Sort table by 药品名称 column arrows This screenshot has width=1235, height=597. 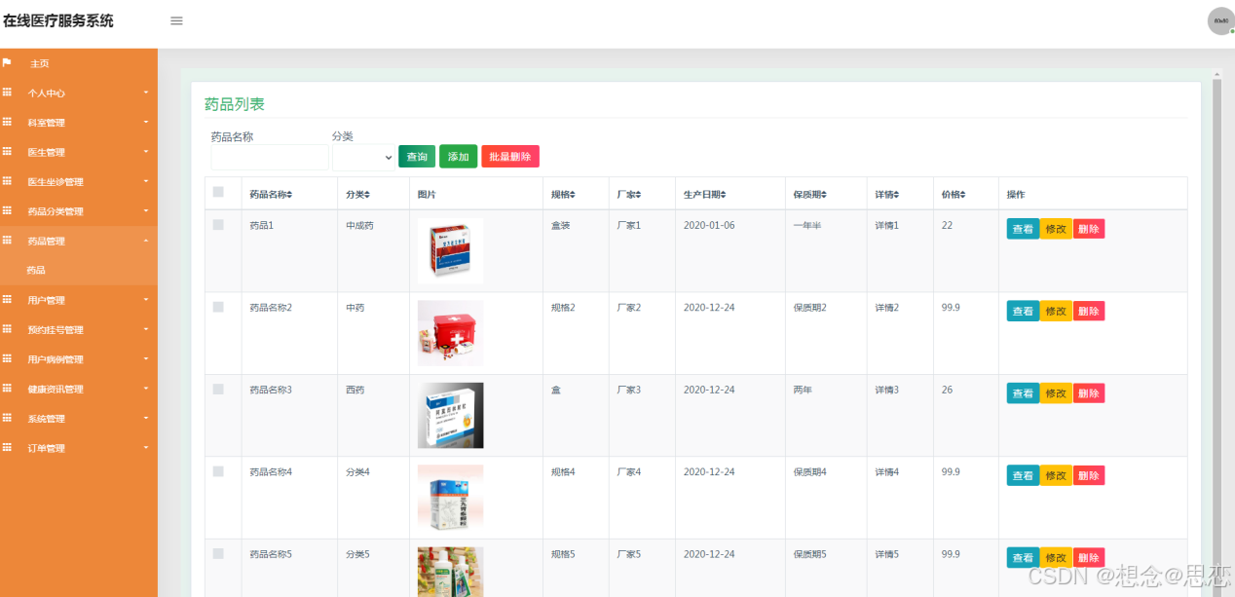(289, 195)
